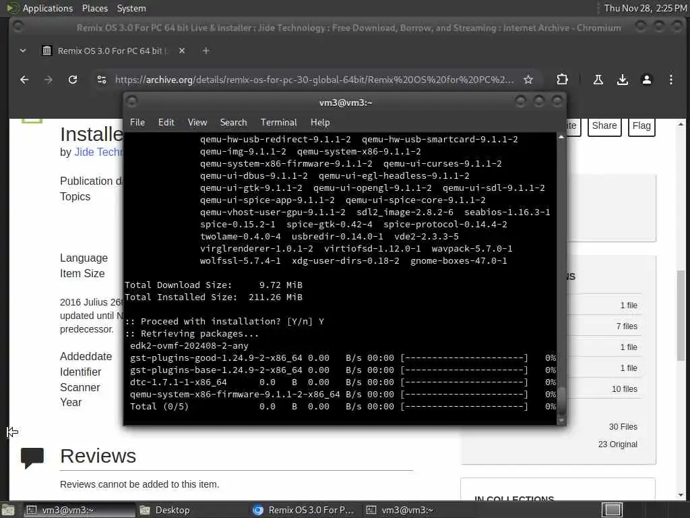The image size is (690, 518).
Task: Click the qemu-system-x86-firmware progress bar
Action: [465, 395]
